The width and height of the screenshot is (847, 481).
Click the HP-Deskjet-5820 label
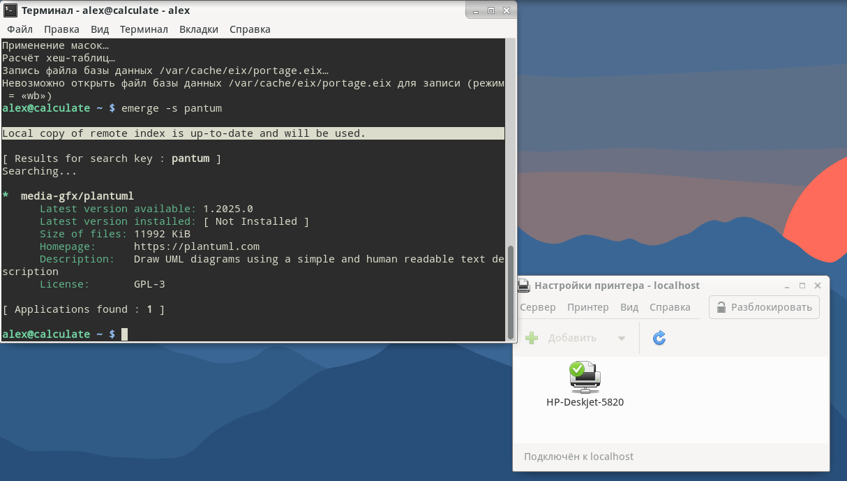click(585, 402)
